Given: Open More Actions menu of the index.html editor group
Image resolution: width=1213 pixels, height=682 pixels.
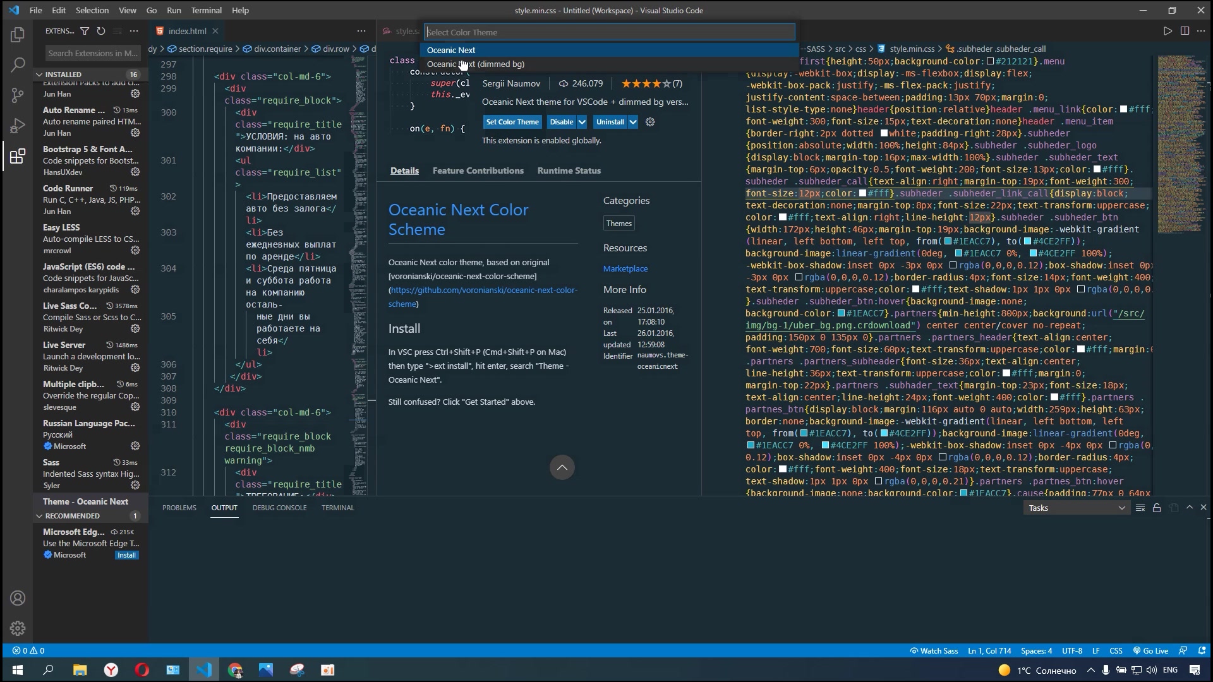Looking at the screenshot, I should pyautogui.click(x=361, y=30).
